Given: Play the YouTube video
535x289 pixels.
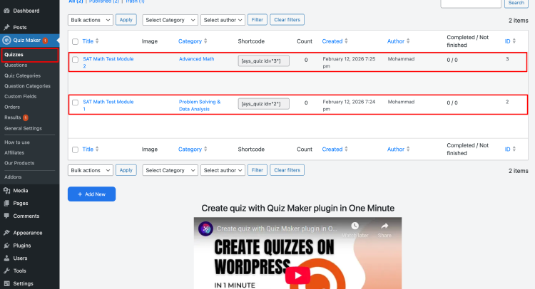Looking at the screenshot, I should [x=297, y=275].
